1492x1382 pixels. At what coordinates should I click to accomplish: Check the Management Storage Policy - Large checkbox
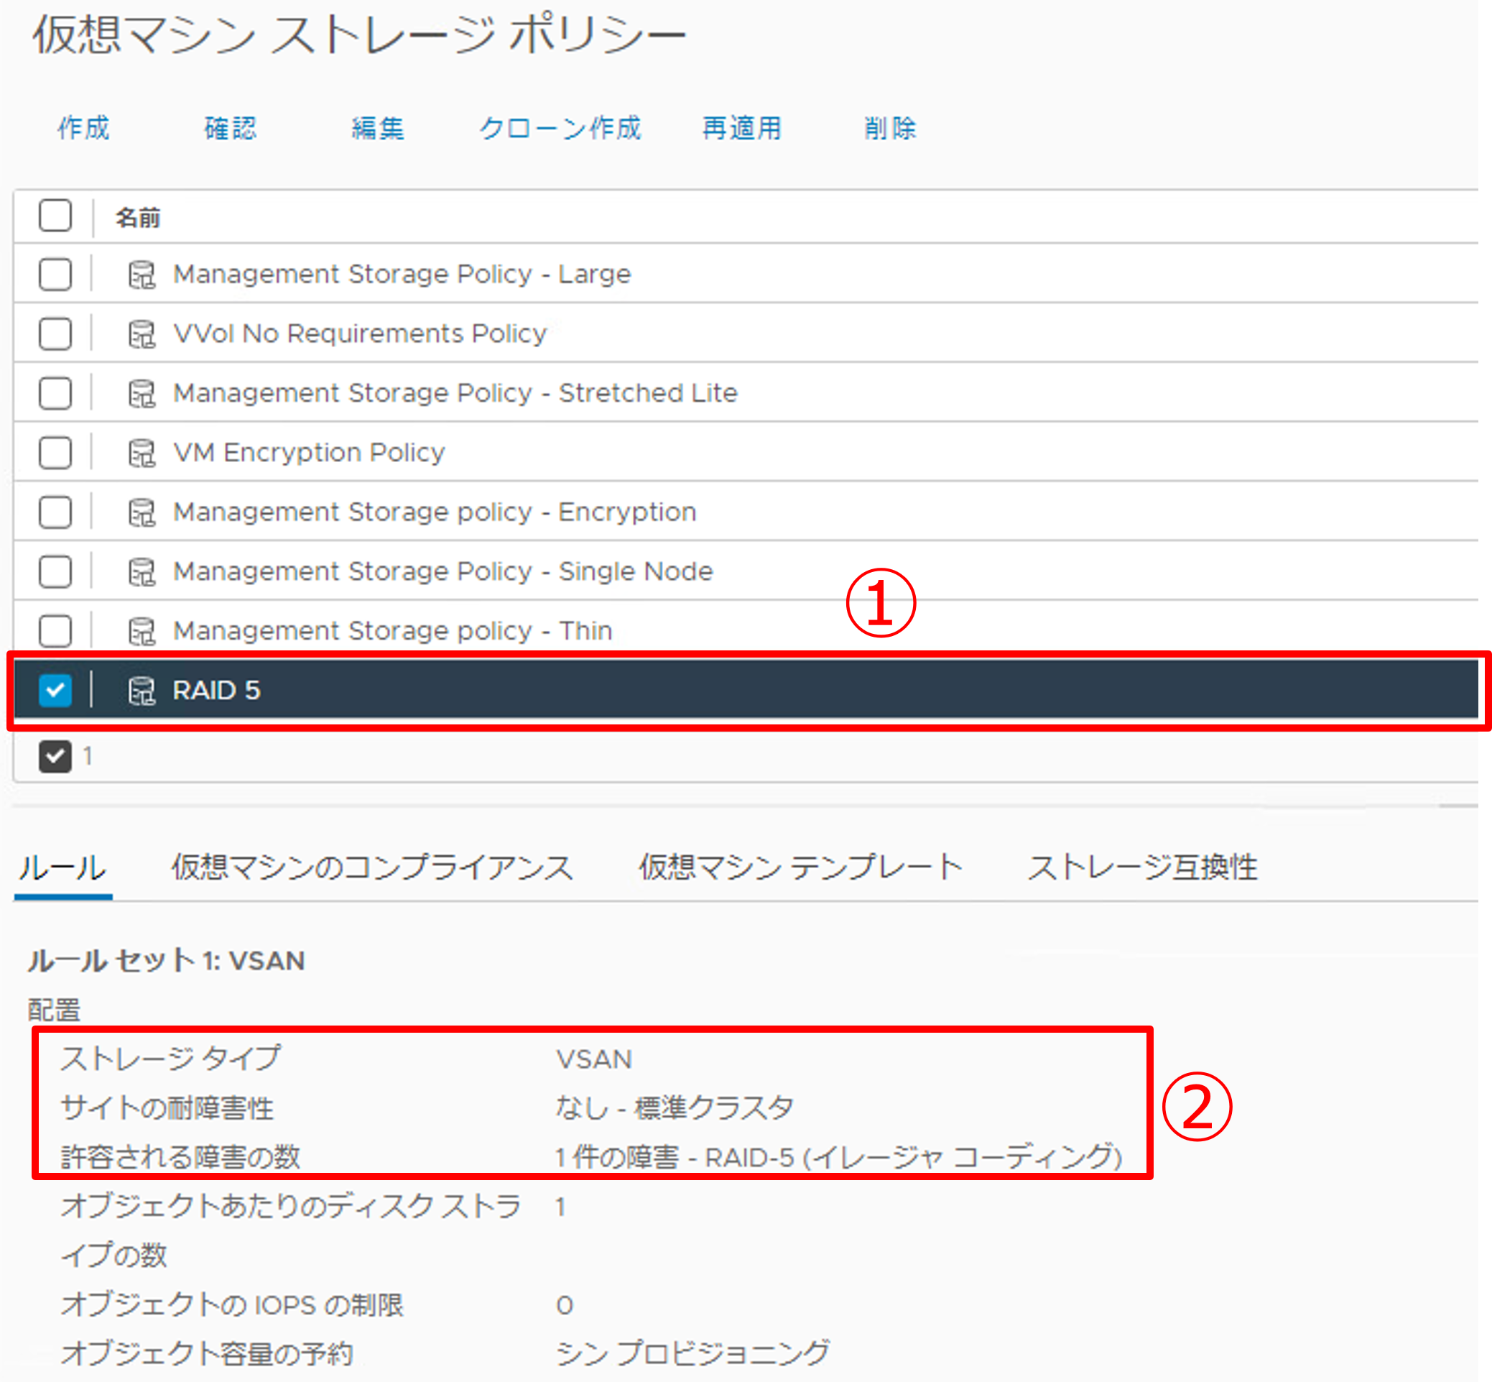[55, 275]
